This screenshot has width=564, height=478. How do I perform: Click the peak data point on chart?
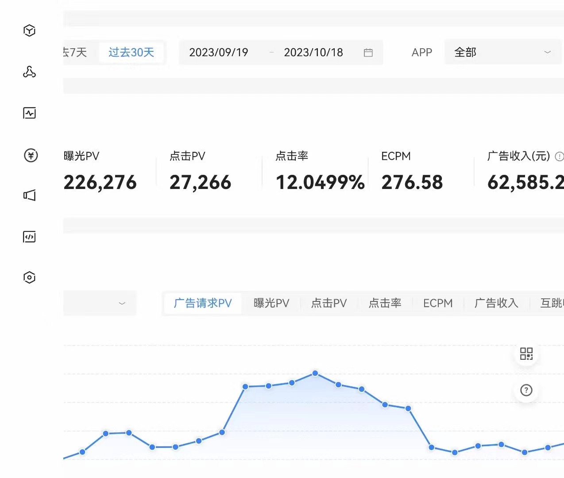tap(315, 373)
